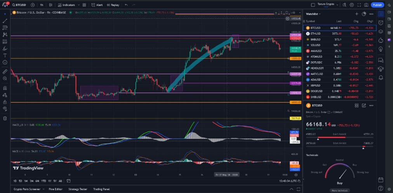The width and height of the screenshot is (393, 193).
Task: Toggle the Replay mode
Action: 113,5
